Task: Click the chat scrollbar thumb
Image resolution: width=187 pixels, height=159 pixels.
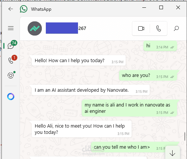Action: point(185,136)
